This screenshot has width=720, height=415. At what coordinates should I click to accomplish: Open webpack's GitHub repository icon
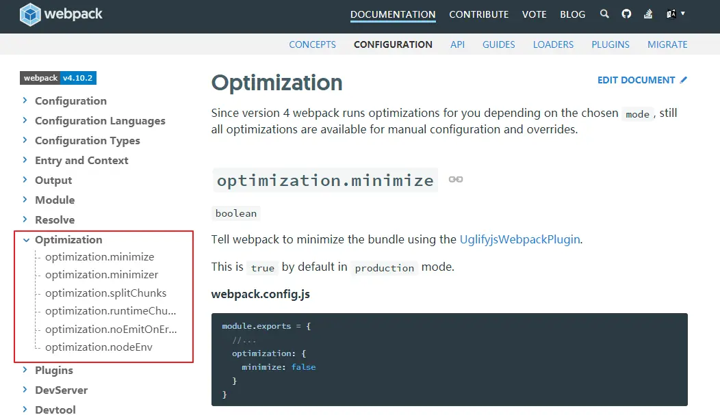tap(626, 14)
